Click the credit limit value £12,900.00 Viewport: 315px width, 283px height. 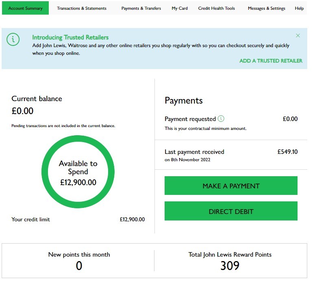click(132, 219)
